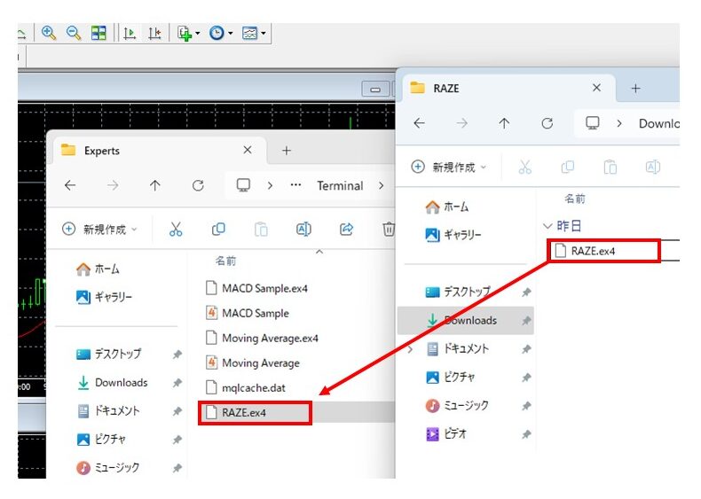Click the share icon in Experts window toolbar

(347, 230)
